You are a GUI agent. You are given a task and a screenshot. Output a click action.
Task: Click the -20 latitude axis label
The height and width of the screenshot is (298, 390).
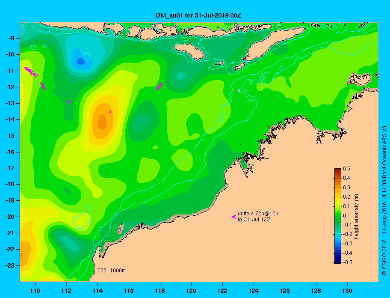click(10, 217)
